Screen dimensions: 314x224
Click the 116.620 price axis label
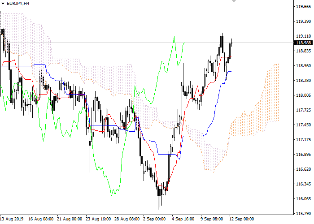(x=303, y=169)
